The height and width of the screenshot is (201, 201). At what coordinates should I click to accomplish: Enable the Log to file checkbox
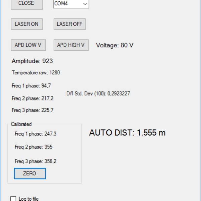(13, 199)
